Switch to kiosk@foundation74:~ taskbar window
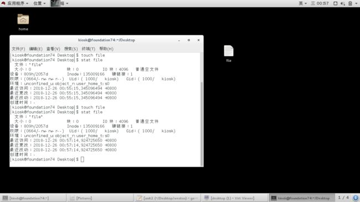This screenshot has width=360, height=202. click(x=33, y=198)
